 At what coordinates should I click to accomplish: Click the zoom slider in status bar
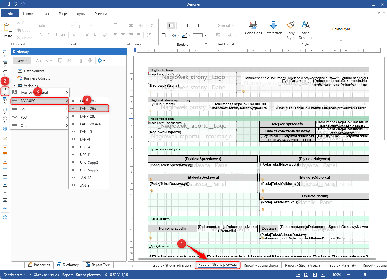point(365,275)
